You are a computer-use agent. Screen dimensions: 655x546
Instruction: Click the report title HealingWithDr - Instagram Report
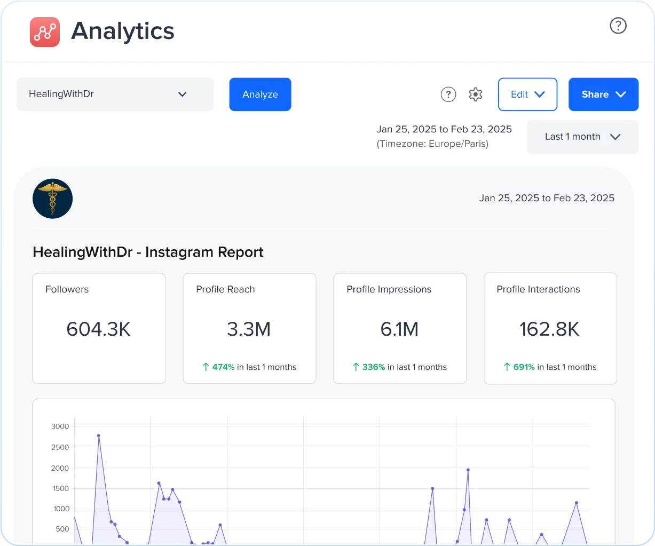[x=148, y=251]
